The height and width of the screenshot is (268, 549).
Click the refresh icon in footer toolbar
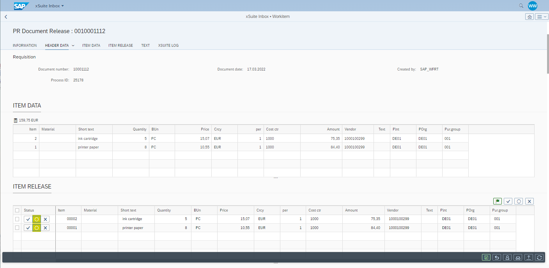[x=539, y=257]
